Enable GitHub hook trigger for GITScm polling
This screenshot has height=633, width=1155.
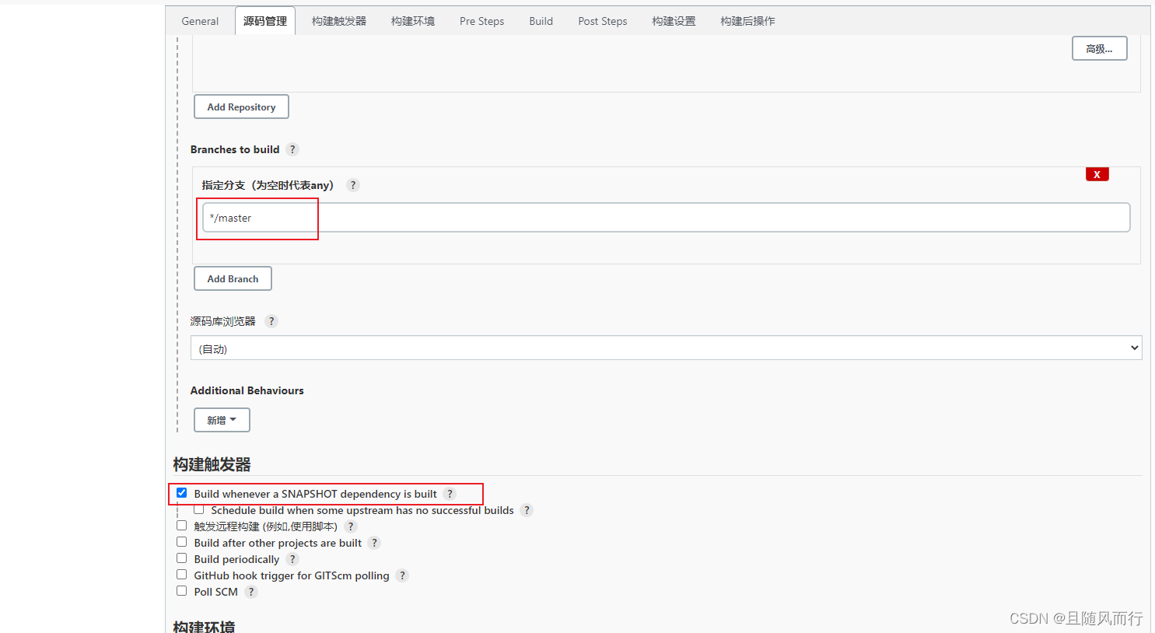coord(181,575)
